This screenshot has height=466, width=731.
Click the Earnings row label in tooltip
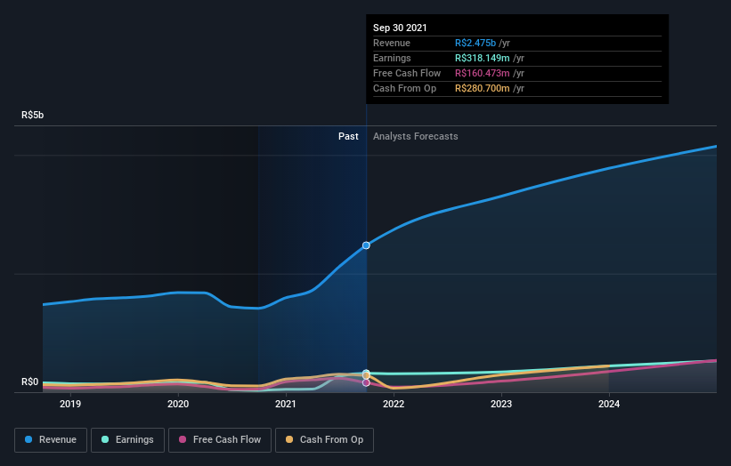coord(392,58)
